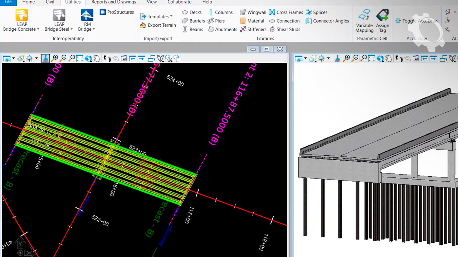The height and width of the screenshot is (257, 458).
Task: Zoom in using left view toolbar
Action: (x=55, y=58)
